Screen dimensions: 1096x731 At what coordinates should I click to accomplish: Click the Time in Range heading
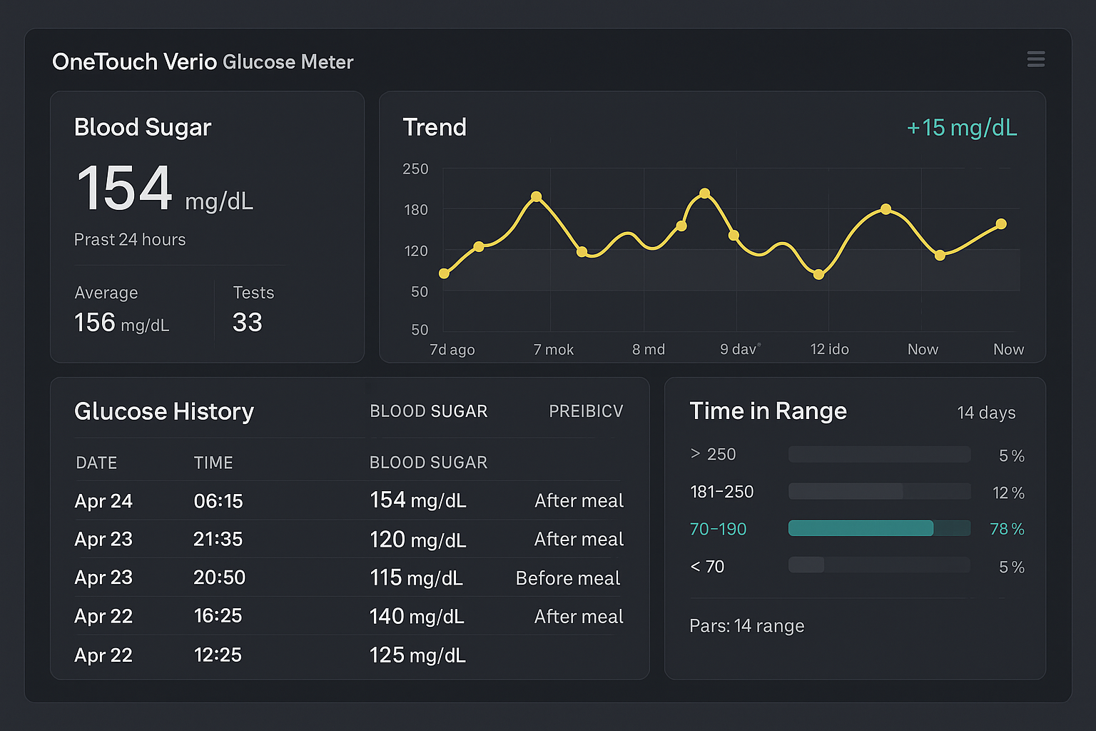[768, 411]
